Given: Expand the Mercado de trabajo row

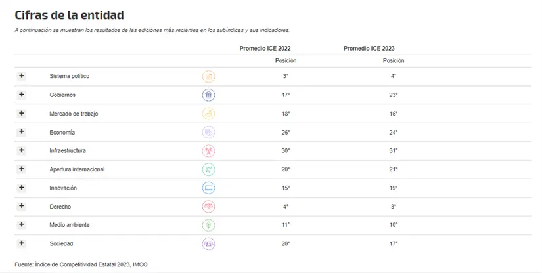Looking at the screenshot, I should click(x=22, y=113).
